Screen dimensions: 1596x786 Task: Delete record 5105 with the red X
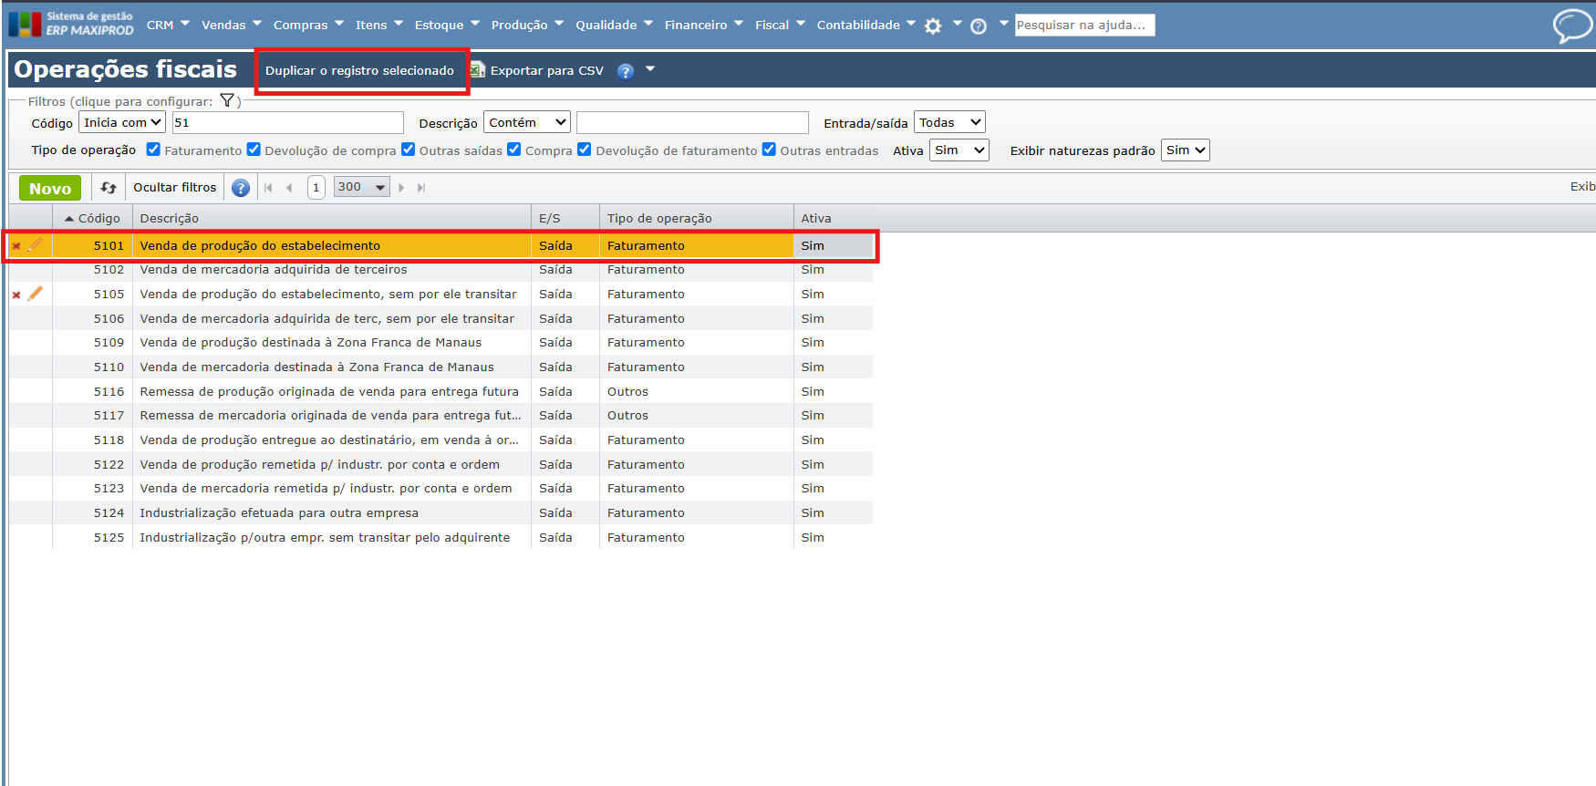click(16, 295)
